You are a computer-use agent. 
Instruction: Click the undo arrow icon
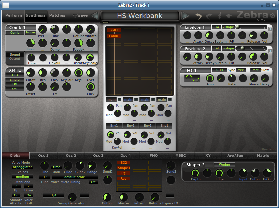(198, 16)
